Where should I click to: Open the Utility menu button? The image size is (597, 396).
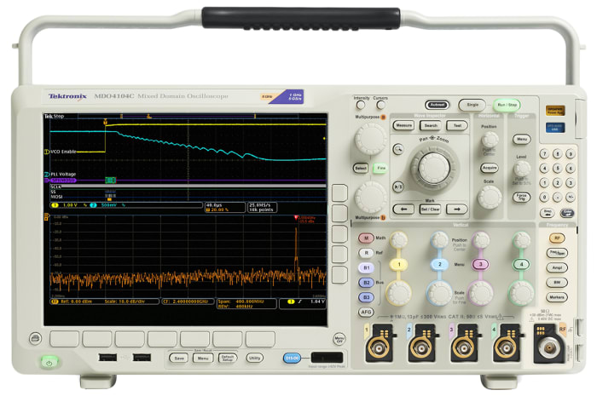tap(254, 358)
